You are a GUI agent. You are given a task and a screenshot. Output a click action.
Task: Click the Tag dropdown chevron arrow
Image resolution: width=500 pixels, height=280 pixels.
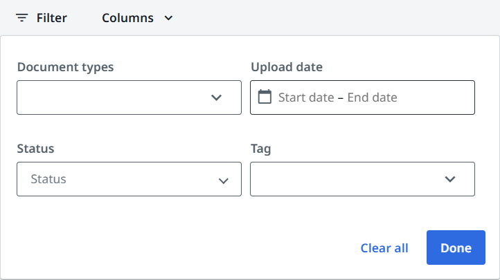tap(450, 179)
